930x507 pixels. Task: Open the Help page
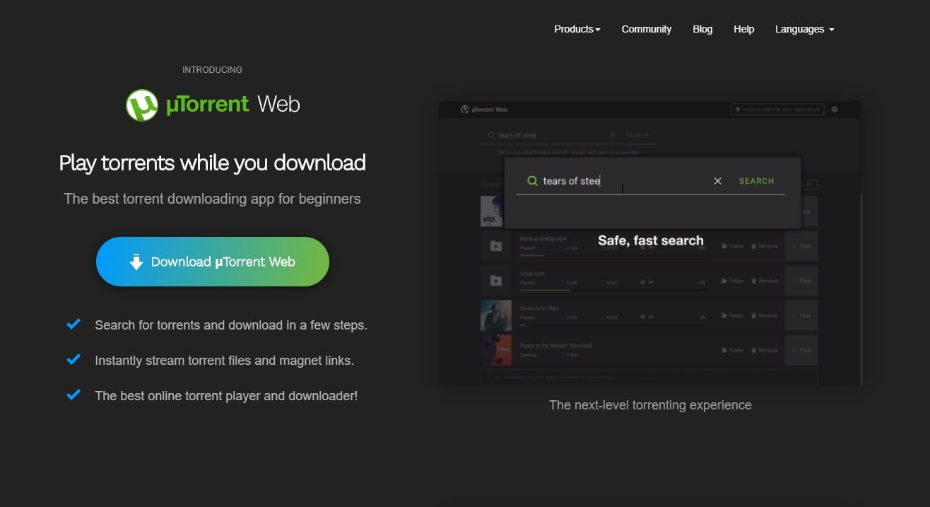743,29
